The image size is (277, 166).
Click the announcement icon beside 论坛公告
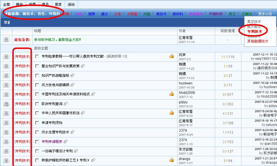click(6, 39)
